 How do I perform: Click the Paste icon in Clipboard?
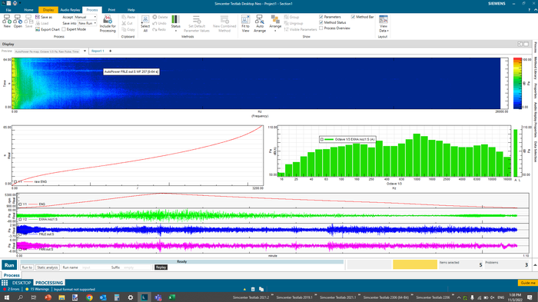[124, 17]
